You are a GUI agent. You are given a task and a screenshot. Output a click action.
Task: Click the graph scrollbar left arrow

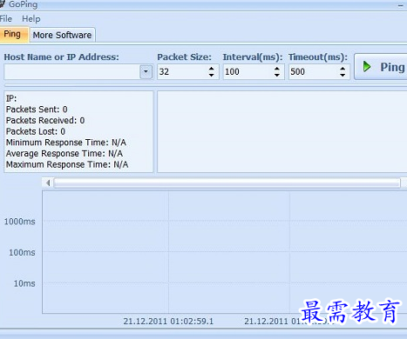(x=48, y=183)
